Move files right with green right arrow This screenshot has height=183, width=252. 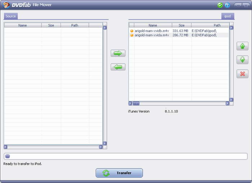click(118, 53)
